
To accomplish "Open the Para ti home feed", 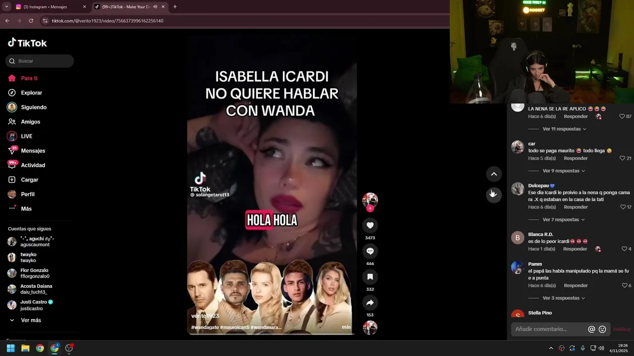I will click(x=23, y=78).
